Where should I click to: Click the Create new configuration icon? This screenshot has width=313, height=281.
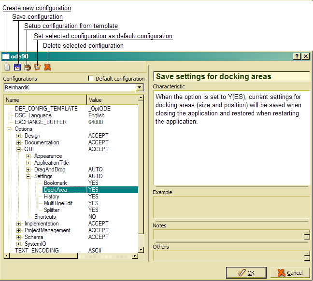[7, 67]
